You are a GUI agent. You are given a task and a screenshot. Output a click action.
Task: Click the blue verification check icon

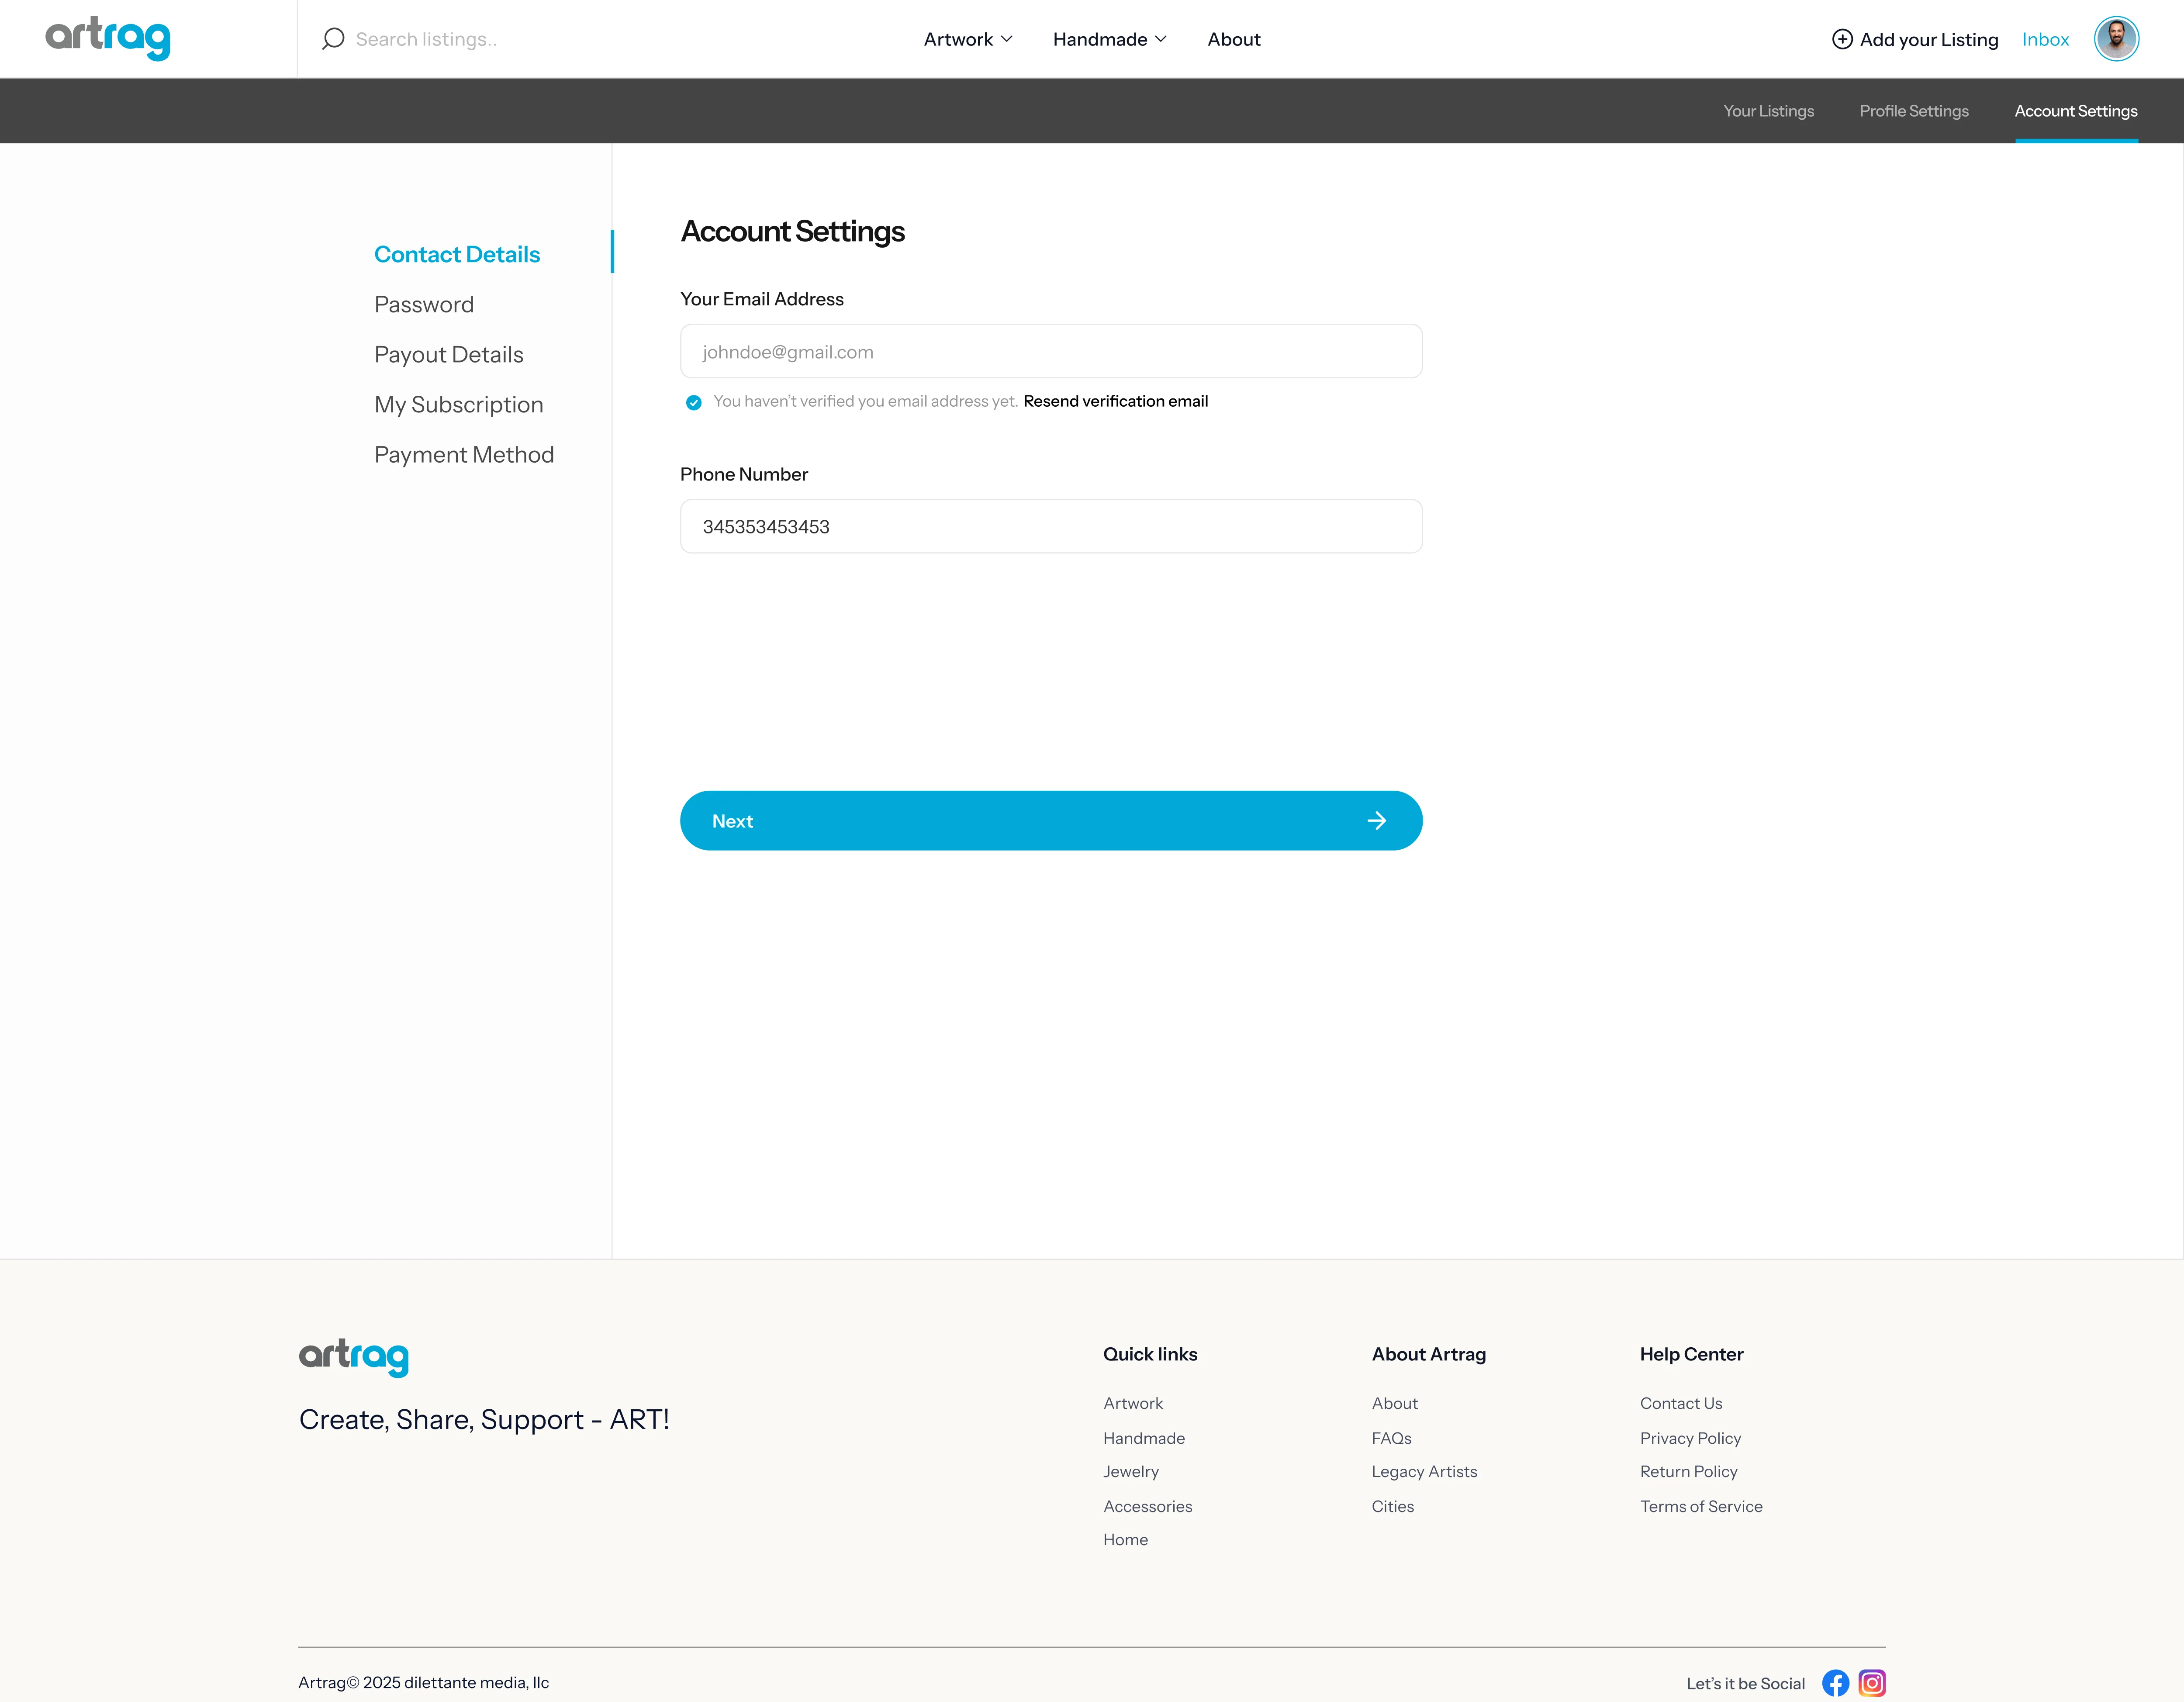(693, 402)
